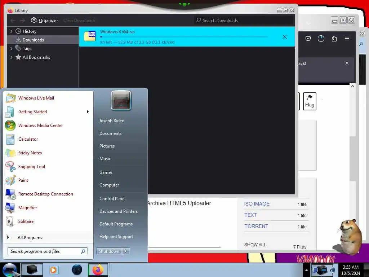369x277 pixels.
Task: Select History in the Library sidebar
Action: (x=30, y=31)
